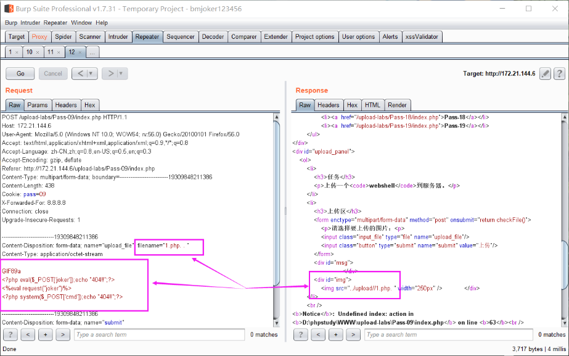Click the response search term input field
The width and height of the screenshot is (569, 356).
pyautogui.click(x=449, y=334)
